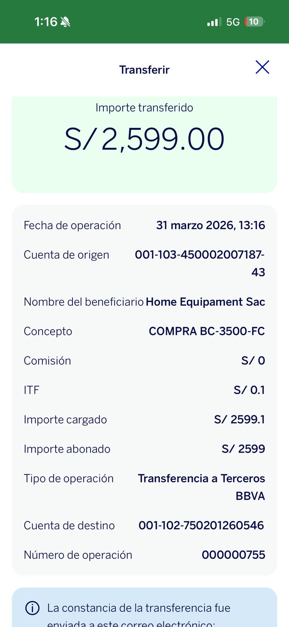
Task: Tap the operation date 31 marzo 2026
Action: pyautogui.click(x=210, y=225)
